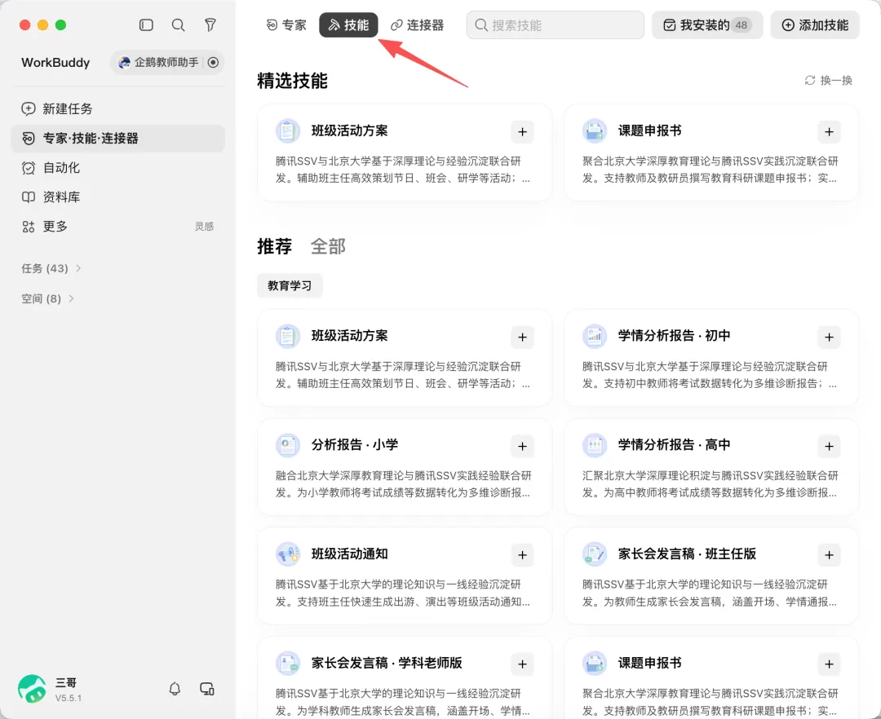Add recommended 班级活动方案 skill with plus
This screenshot has width=881, height=719.
coord(523,337)
